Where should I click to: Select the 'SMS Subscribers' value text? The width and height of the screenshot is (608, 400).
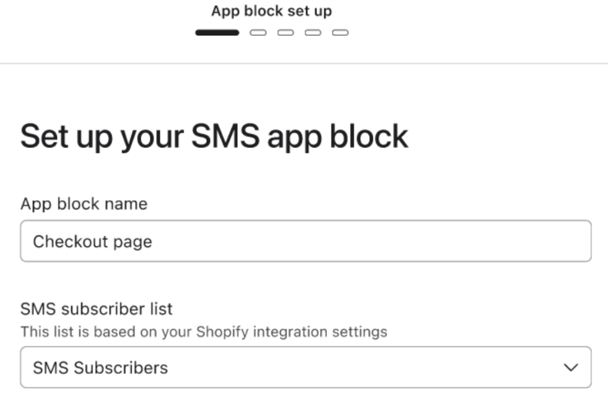point(100,368)
